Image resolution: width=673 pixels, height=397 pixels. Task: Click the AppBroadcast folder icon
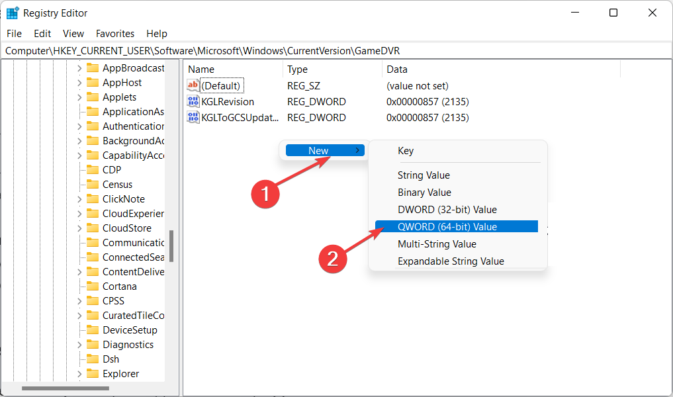pyautogui.click(x=92, y=67)
